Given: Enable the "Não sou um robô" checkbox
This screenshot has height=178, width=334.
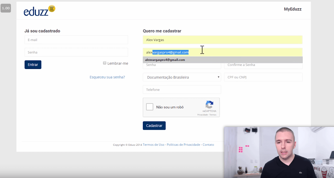Looking at the screenshot, I should tap(150, 107).
